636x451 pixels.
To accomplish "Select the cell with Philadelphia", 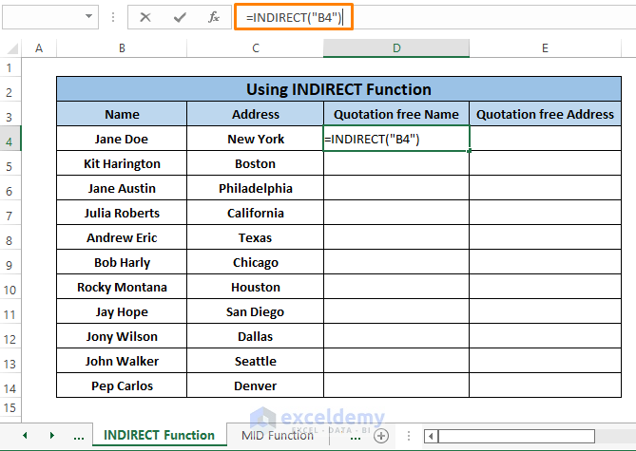I will 255,189.
